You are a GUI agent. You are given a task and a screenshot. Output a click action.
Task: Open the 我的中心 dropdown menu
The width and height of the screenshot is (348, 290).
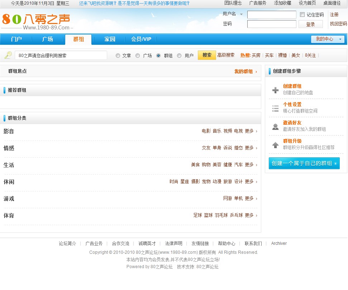[328, 39]
